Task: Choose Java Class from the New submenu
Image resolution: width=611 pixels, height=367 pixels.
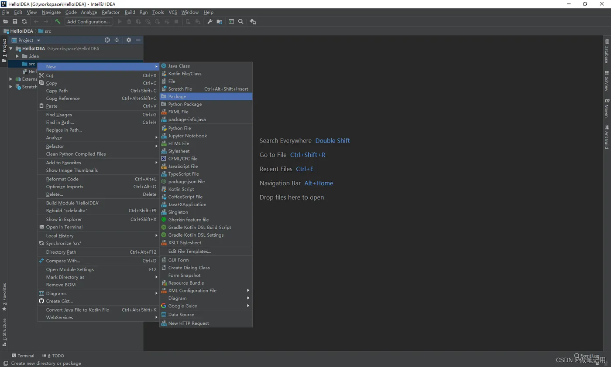Action: tap(179, 66)
